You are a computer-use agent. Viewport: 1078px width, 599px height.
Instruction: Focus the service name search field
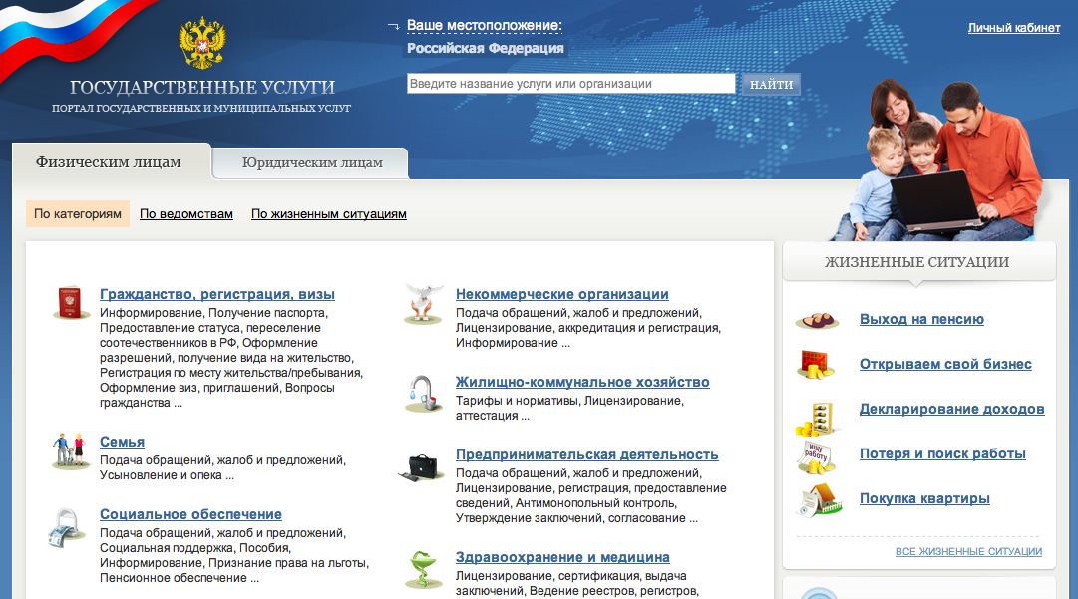[x=570, y=84]
